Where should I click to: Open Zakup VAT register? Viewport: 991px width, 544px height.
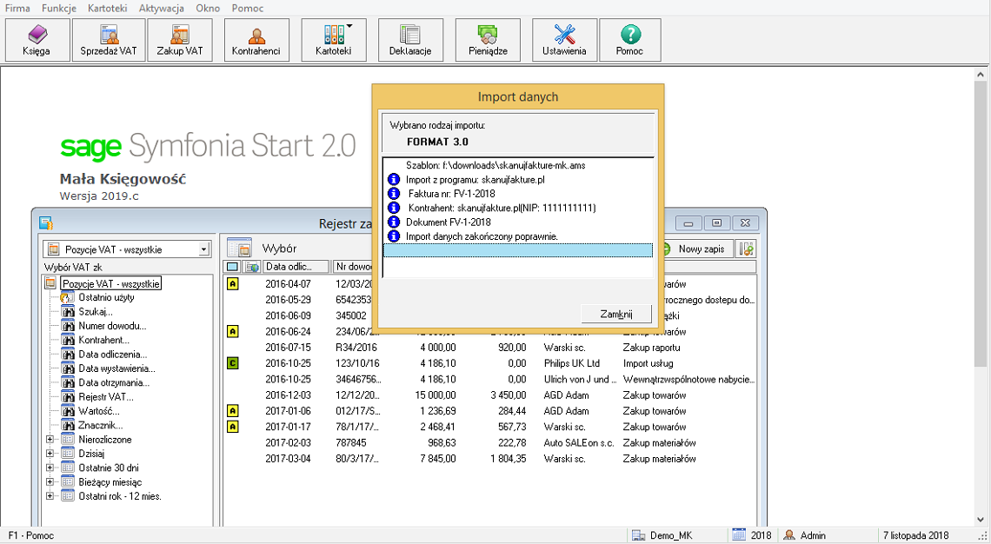click(x=180, y=40)
